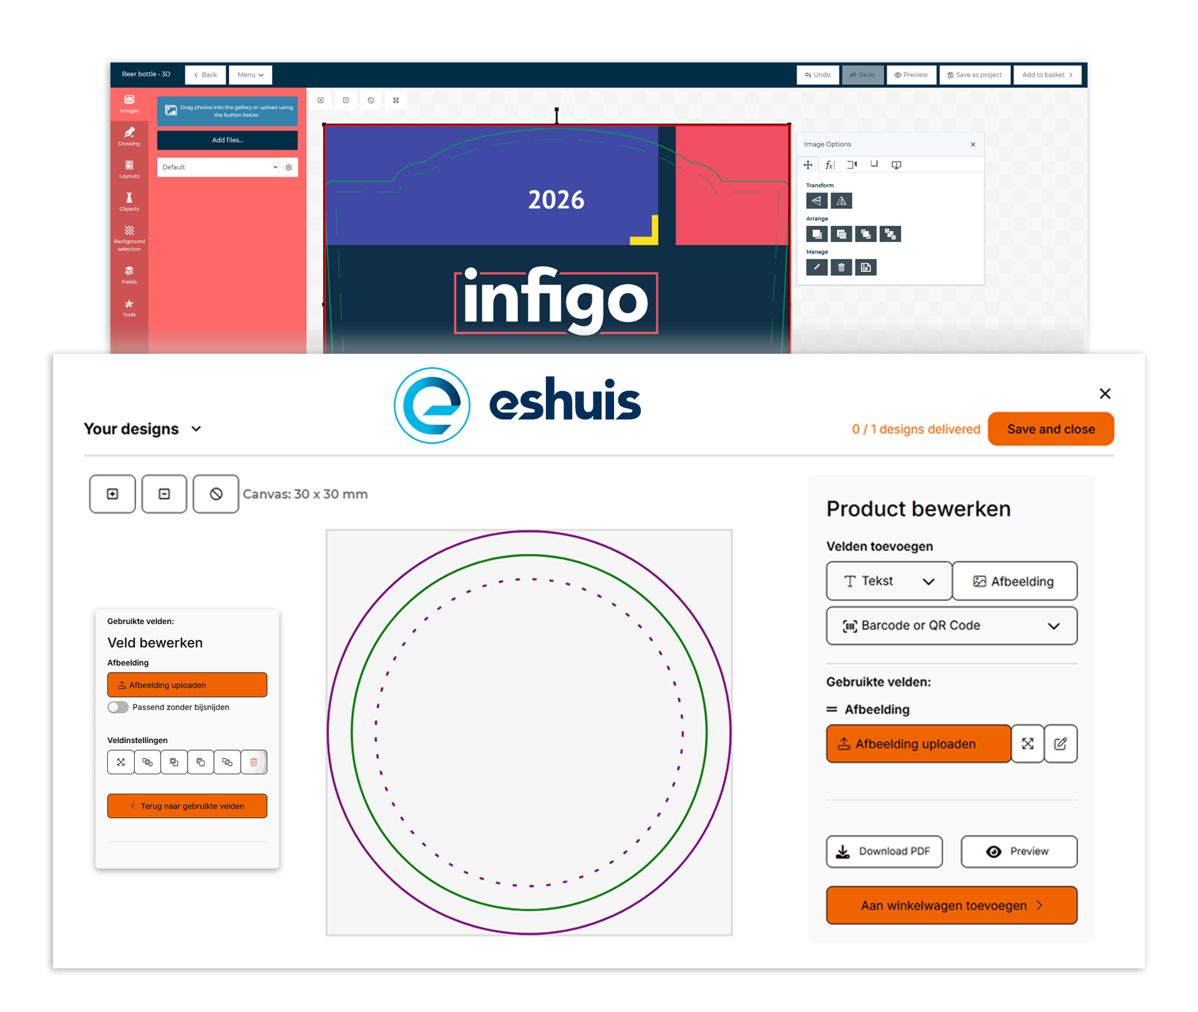
Task: Open the Layouts sidebar section
Action: [x=129, y=169]
